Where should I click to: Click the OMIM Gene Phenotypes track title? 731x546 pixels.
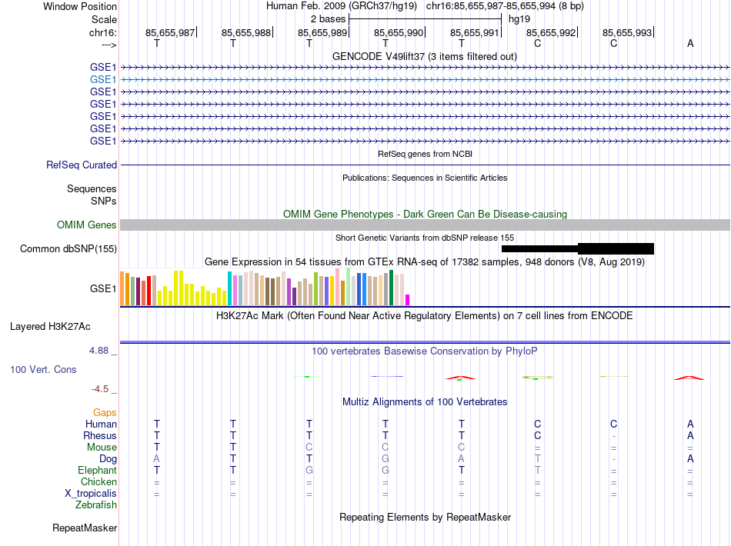coord(425,215)
